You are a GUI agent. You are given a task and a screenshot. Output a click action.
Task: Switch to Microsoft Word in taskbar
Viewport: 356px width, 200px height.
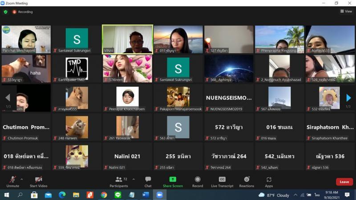[146, 195]
